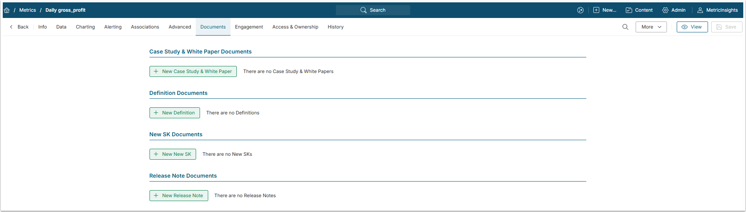
Task: Switch to the Engagement tab
Action: (x=249, y=27)
